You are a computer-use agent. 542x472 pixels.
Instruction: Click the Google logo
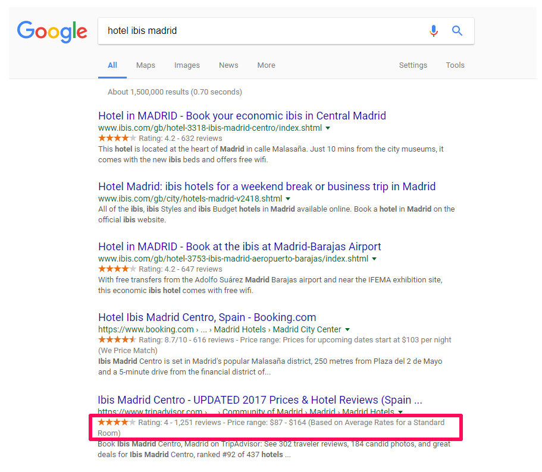tap(52, 32)
